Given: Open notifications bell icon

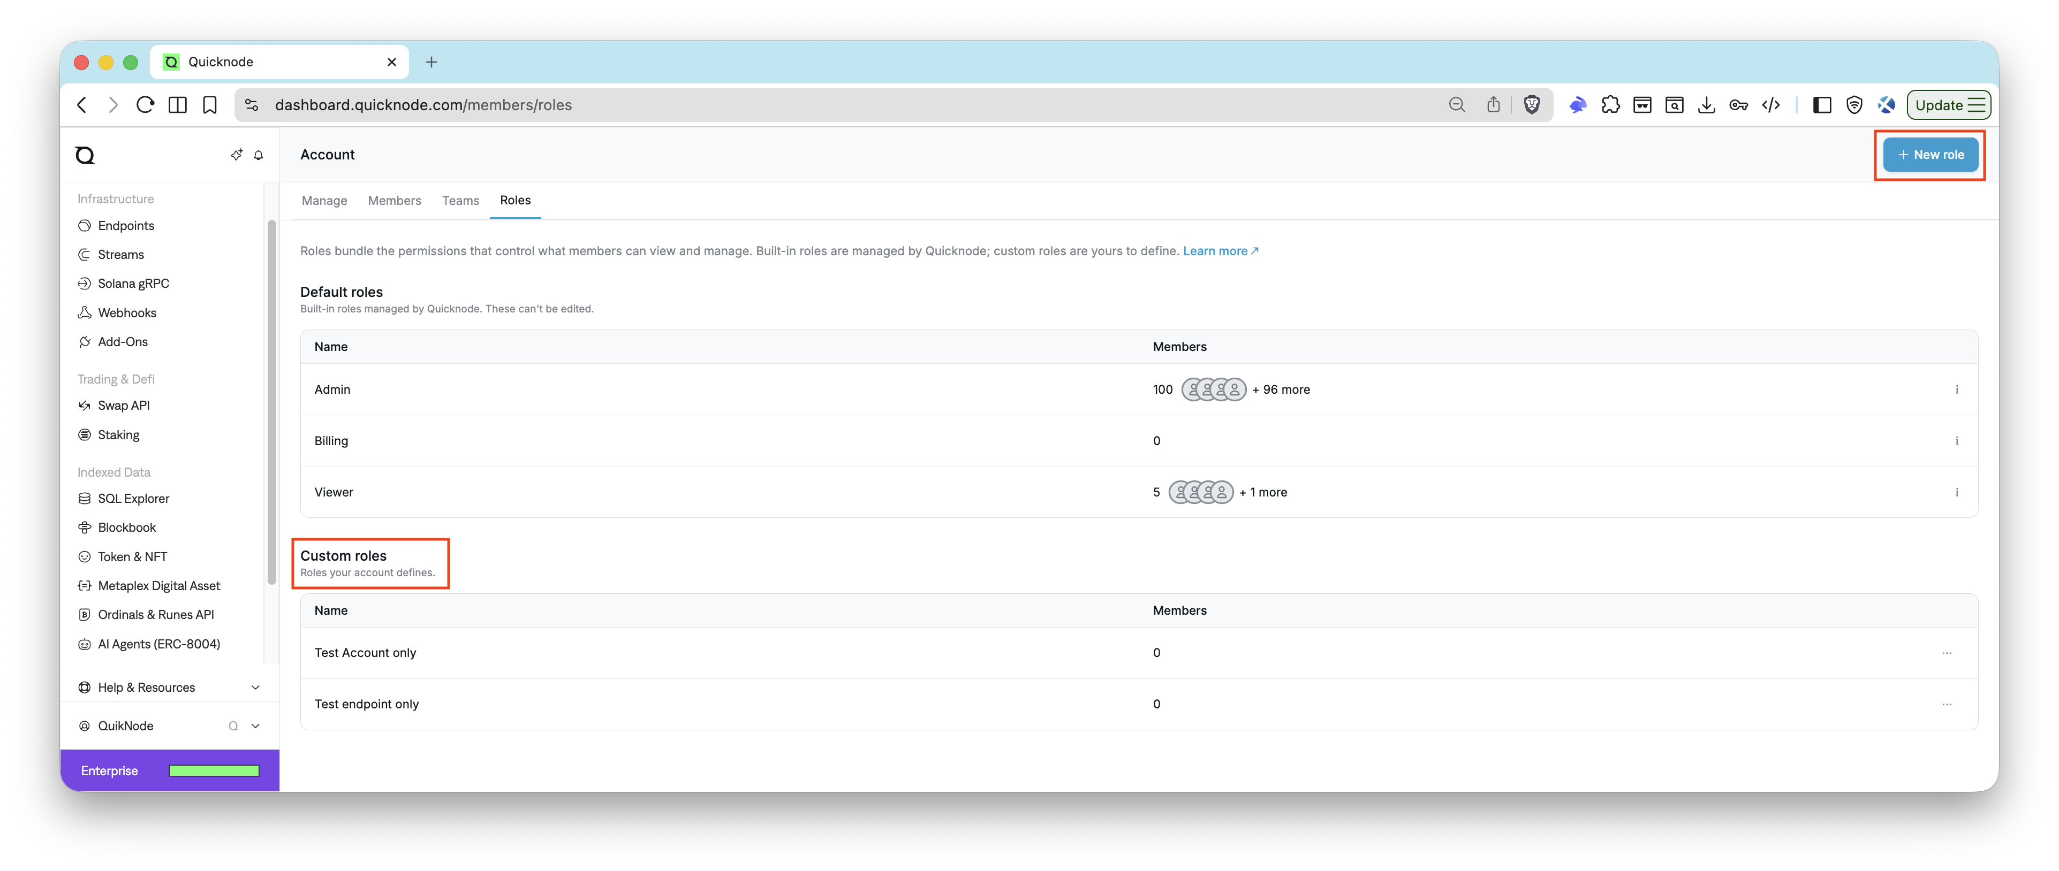Looking at the screenshot, I should [x=258, y=155].
